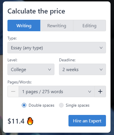Click the chevron arrow in the Type field

coord(101,48)
